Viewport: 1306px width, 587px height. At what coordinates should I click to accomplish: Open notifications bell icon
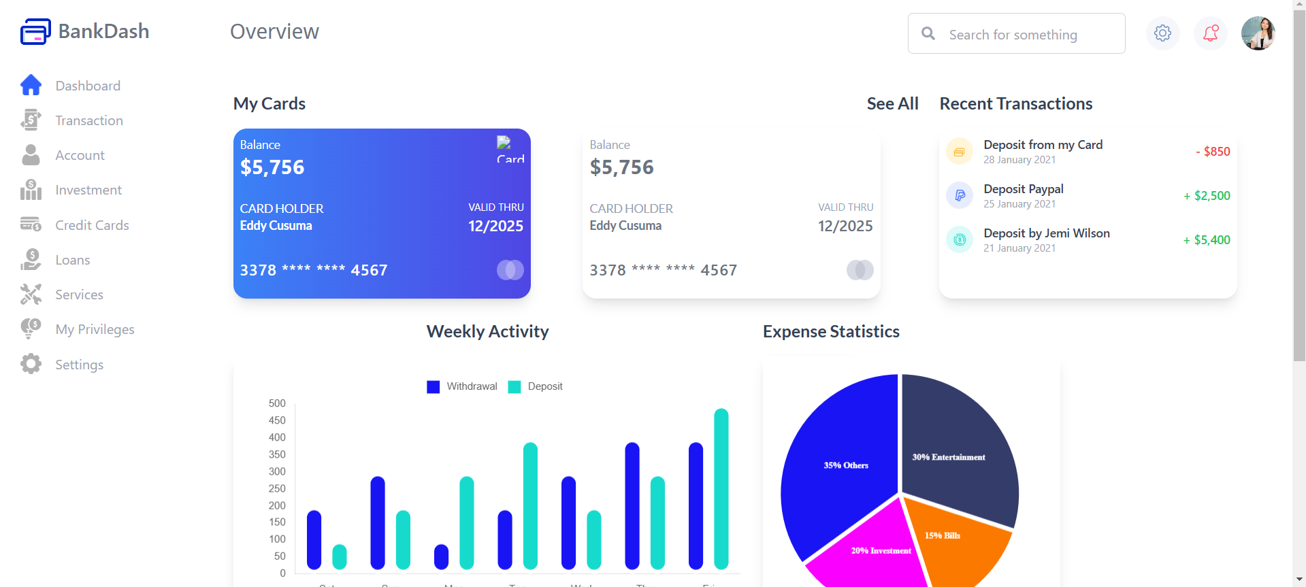coord(1210,33)
